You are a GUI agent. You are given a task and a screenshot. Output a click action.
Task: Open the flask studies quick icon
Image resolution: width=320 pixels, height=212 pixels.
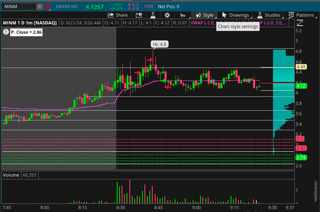153,15
